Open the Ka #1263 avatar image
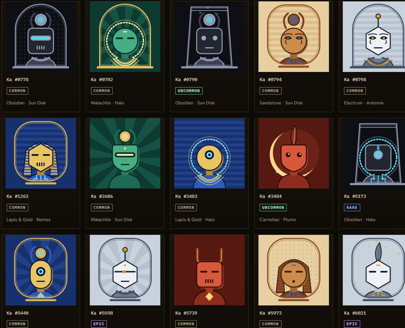The image size is (405, 328). coord(41,153)
